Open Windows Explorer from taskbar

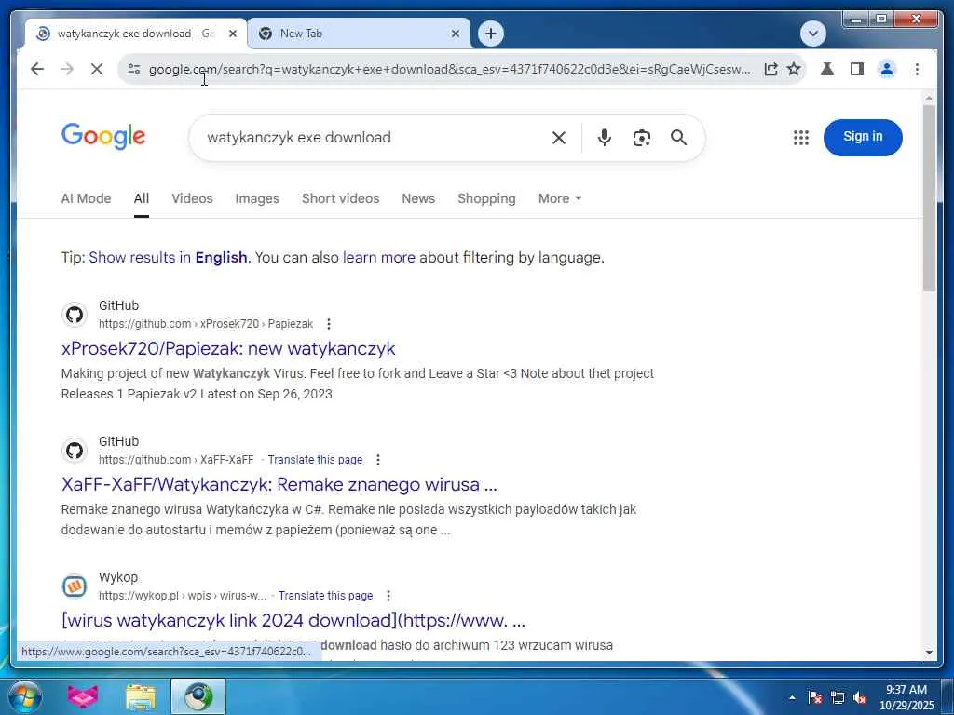click(141, 696)
